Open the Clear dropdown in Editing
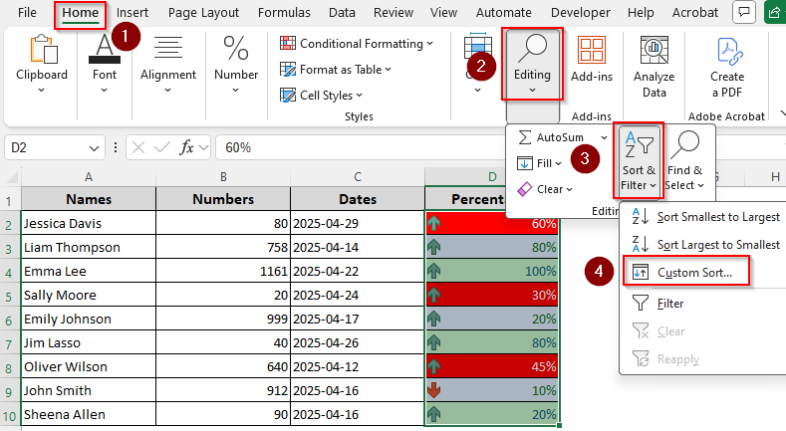 (x=544, y=189)
